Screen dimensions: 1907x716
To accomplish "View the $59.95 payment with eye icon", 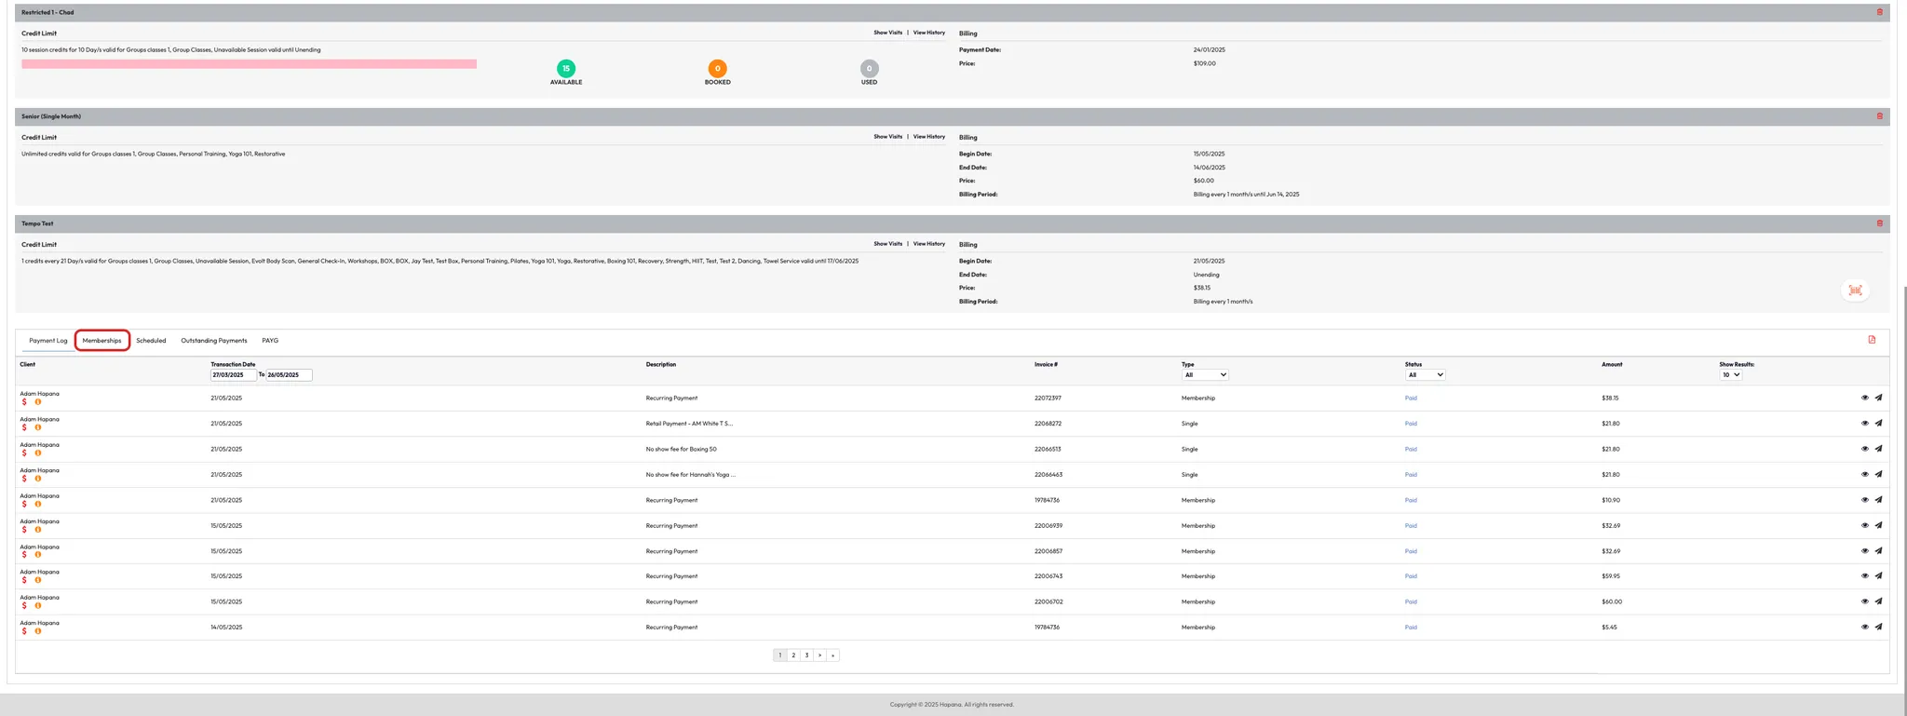I will [1864, 576].
